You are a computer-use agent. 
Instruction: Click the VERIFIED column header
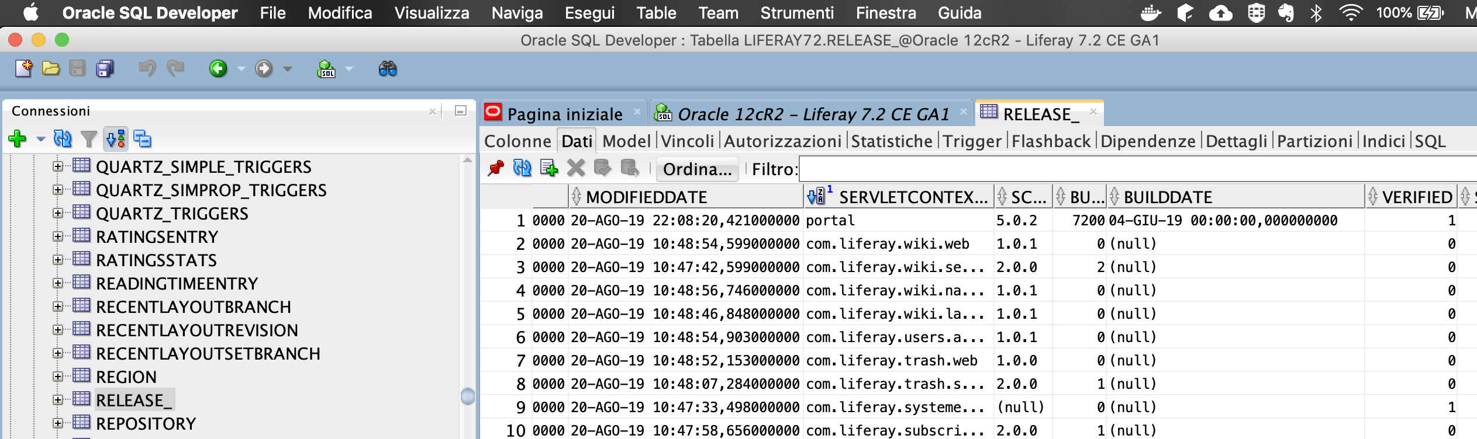tap(1411, 197)
